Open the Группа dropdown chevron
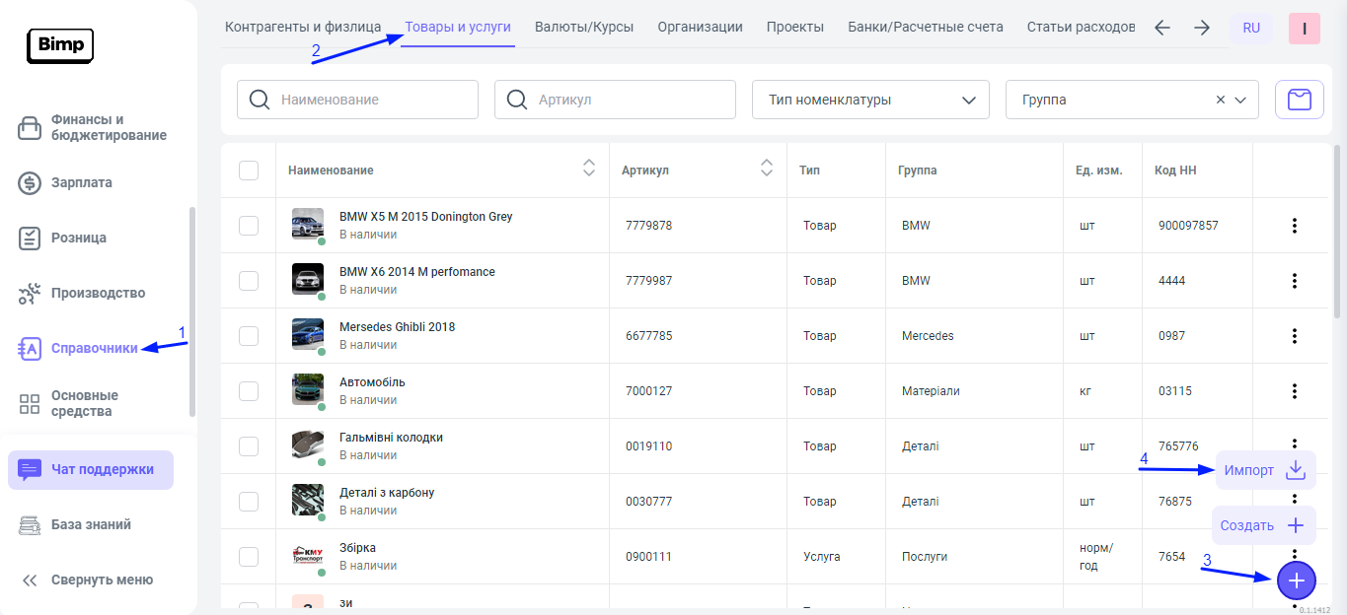 (x=1240, y=100)
